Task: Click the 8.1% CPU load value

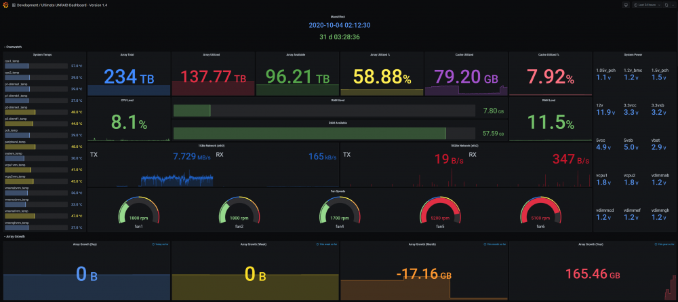Action: (x=129, y=122)
